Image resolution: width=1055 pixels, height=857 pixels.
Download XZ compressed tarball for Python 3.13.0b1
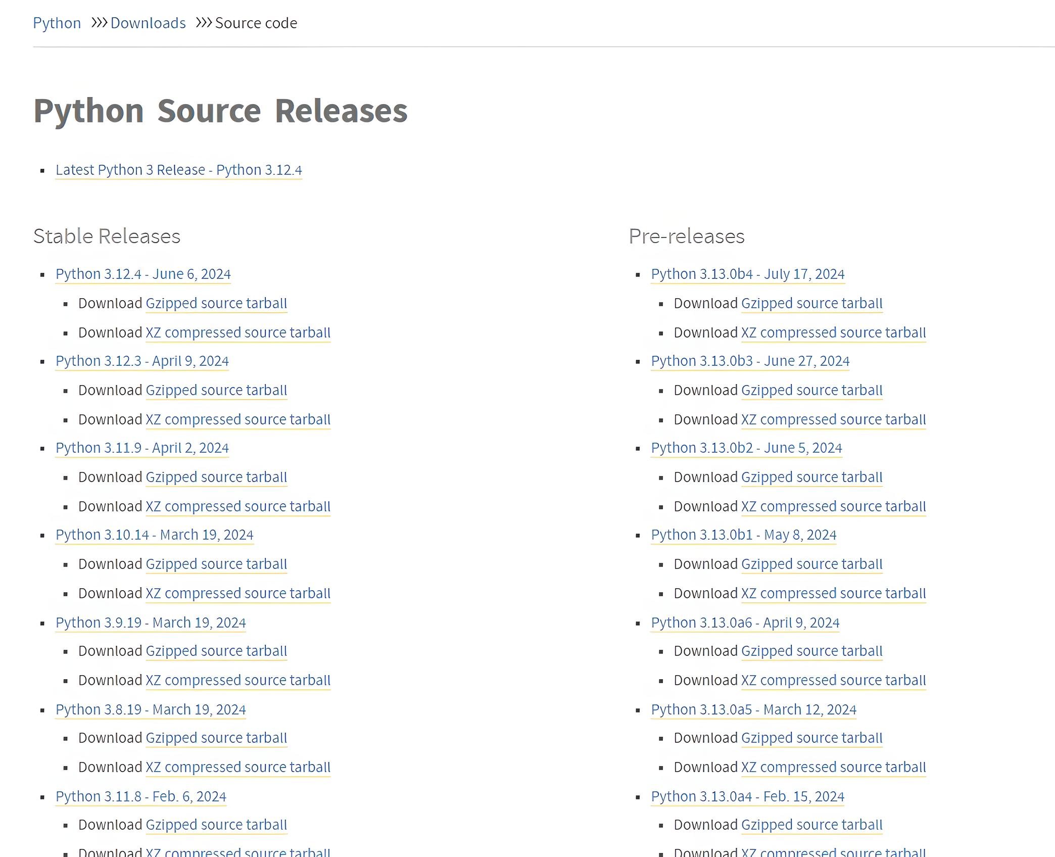point(833,593)
